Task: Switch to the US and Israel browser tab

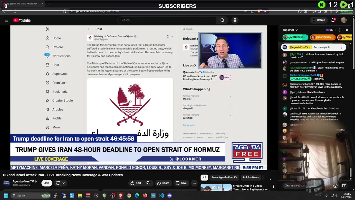Action: coord(23,4)
